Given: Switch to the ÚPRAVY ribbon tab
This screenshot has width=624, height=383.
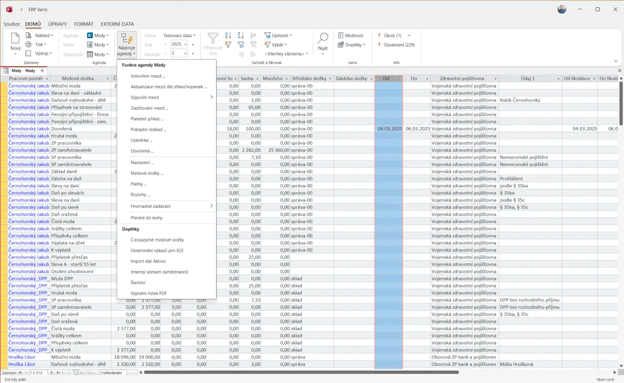Looking at the screenshot, I should [x=57, y=24].
